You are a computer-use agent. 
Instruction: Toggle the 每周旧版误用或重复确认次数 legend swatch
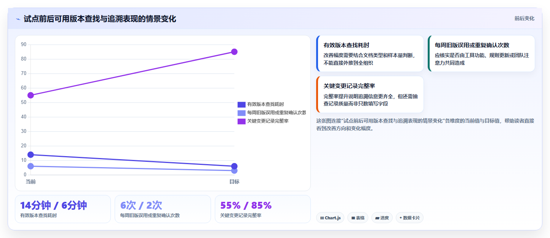pyautogui.click(x=241, y=113)
